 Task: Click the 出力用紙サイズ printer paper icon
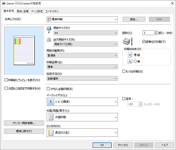[x=49, y=40]
